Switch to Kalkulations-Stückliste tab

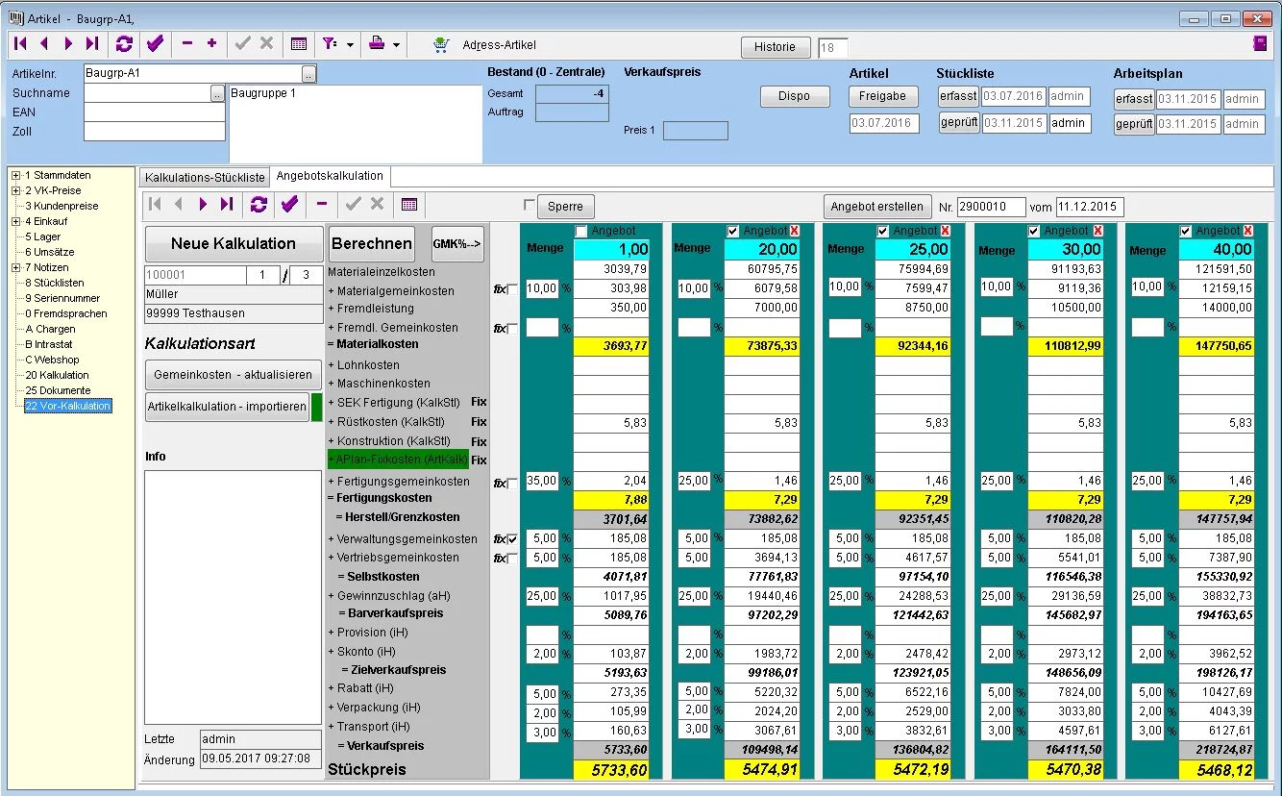pos(205,177)
